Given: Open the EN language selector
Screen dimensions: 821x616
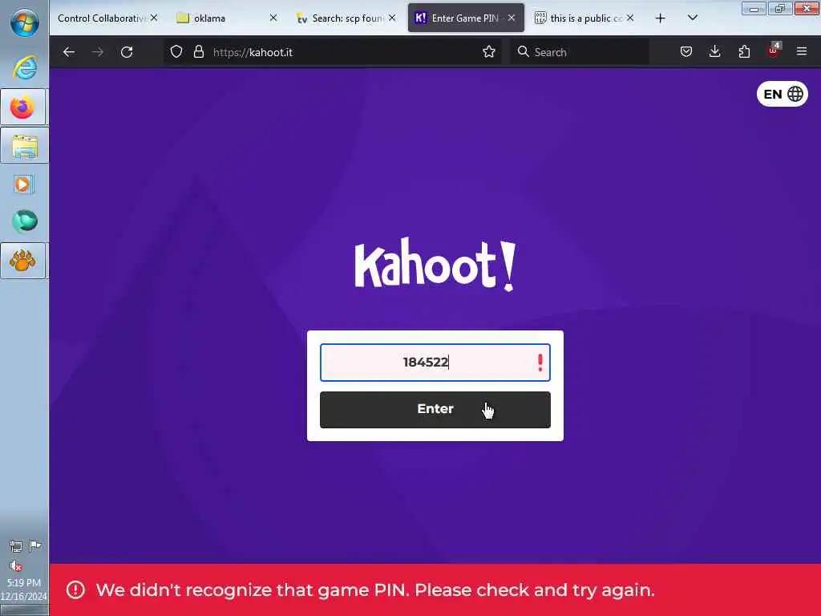Looking at the screenshot, I should tap(783, 95).
